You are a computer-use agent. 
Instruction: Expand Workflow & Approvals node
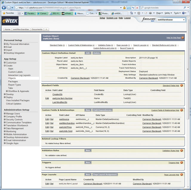coord(7,91)
